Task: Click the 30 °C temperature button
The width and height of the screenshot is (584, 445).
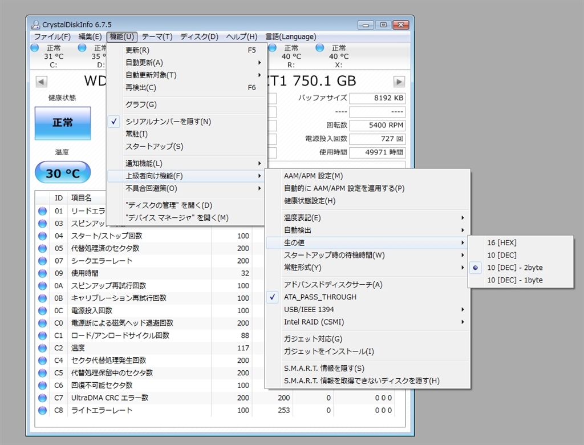Action: (x=63, y=172)
